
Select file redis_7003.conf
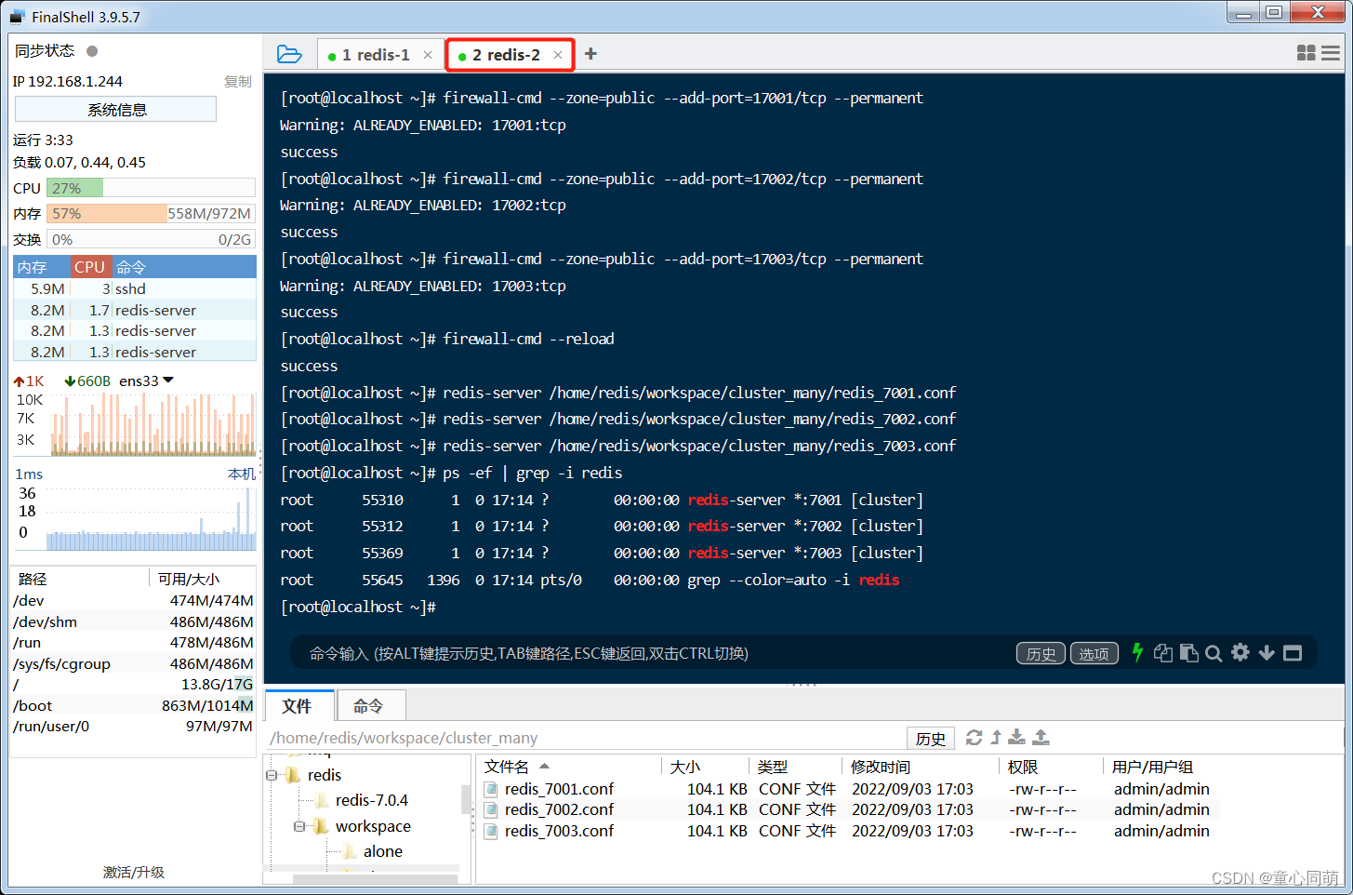point(559,831)
